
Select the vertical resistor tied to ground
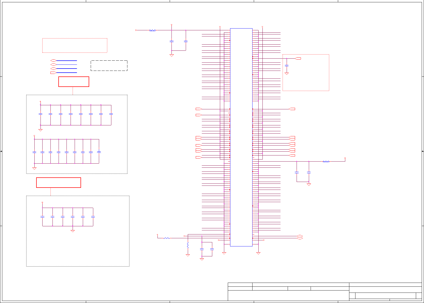[x=188, y=245]
